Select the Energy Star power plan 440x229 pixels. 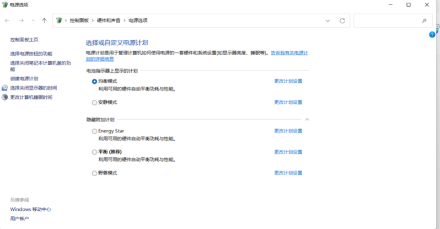[x=94, y=131]
